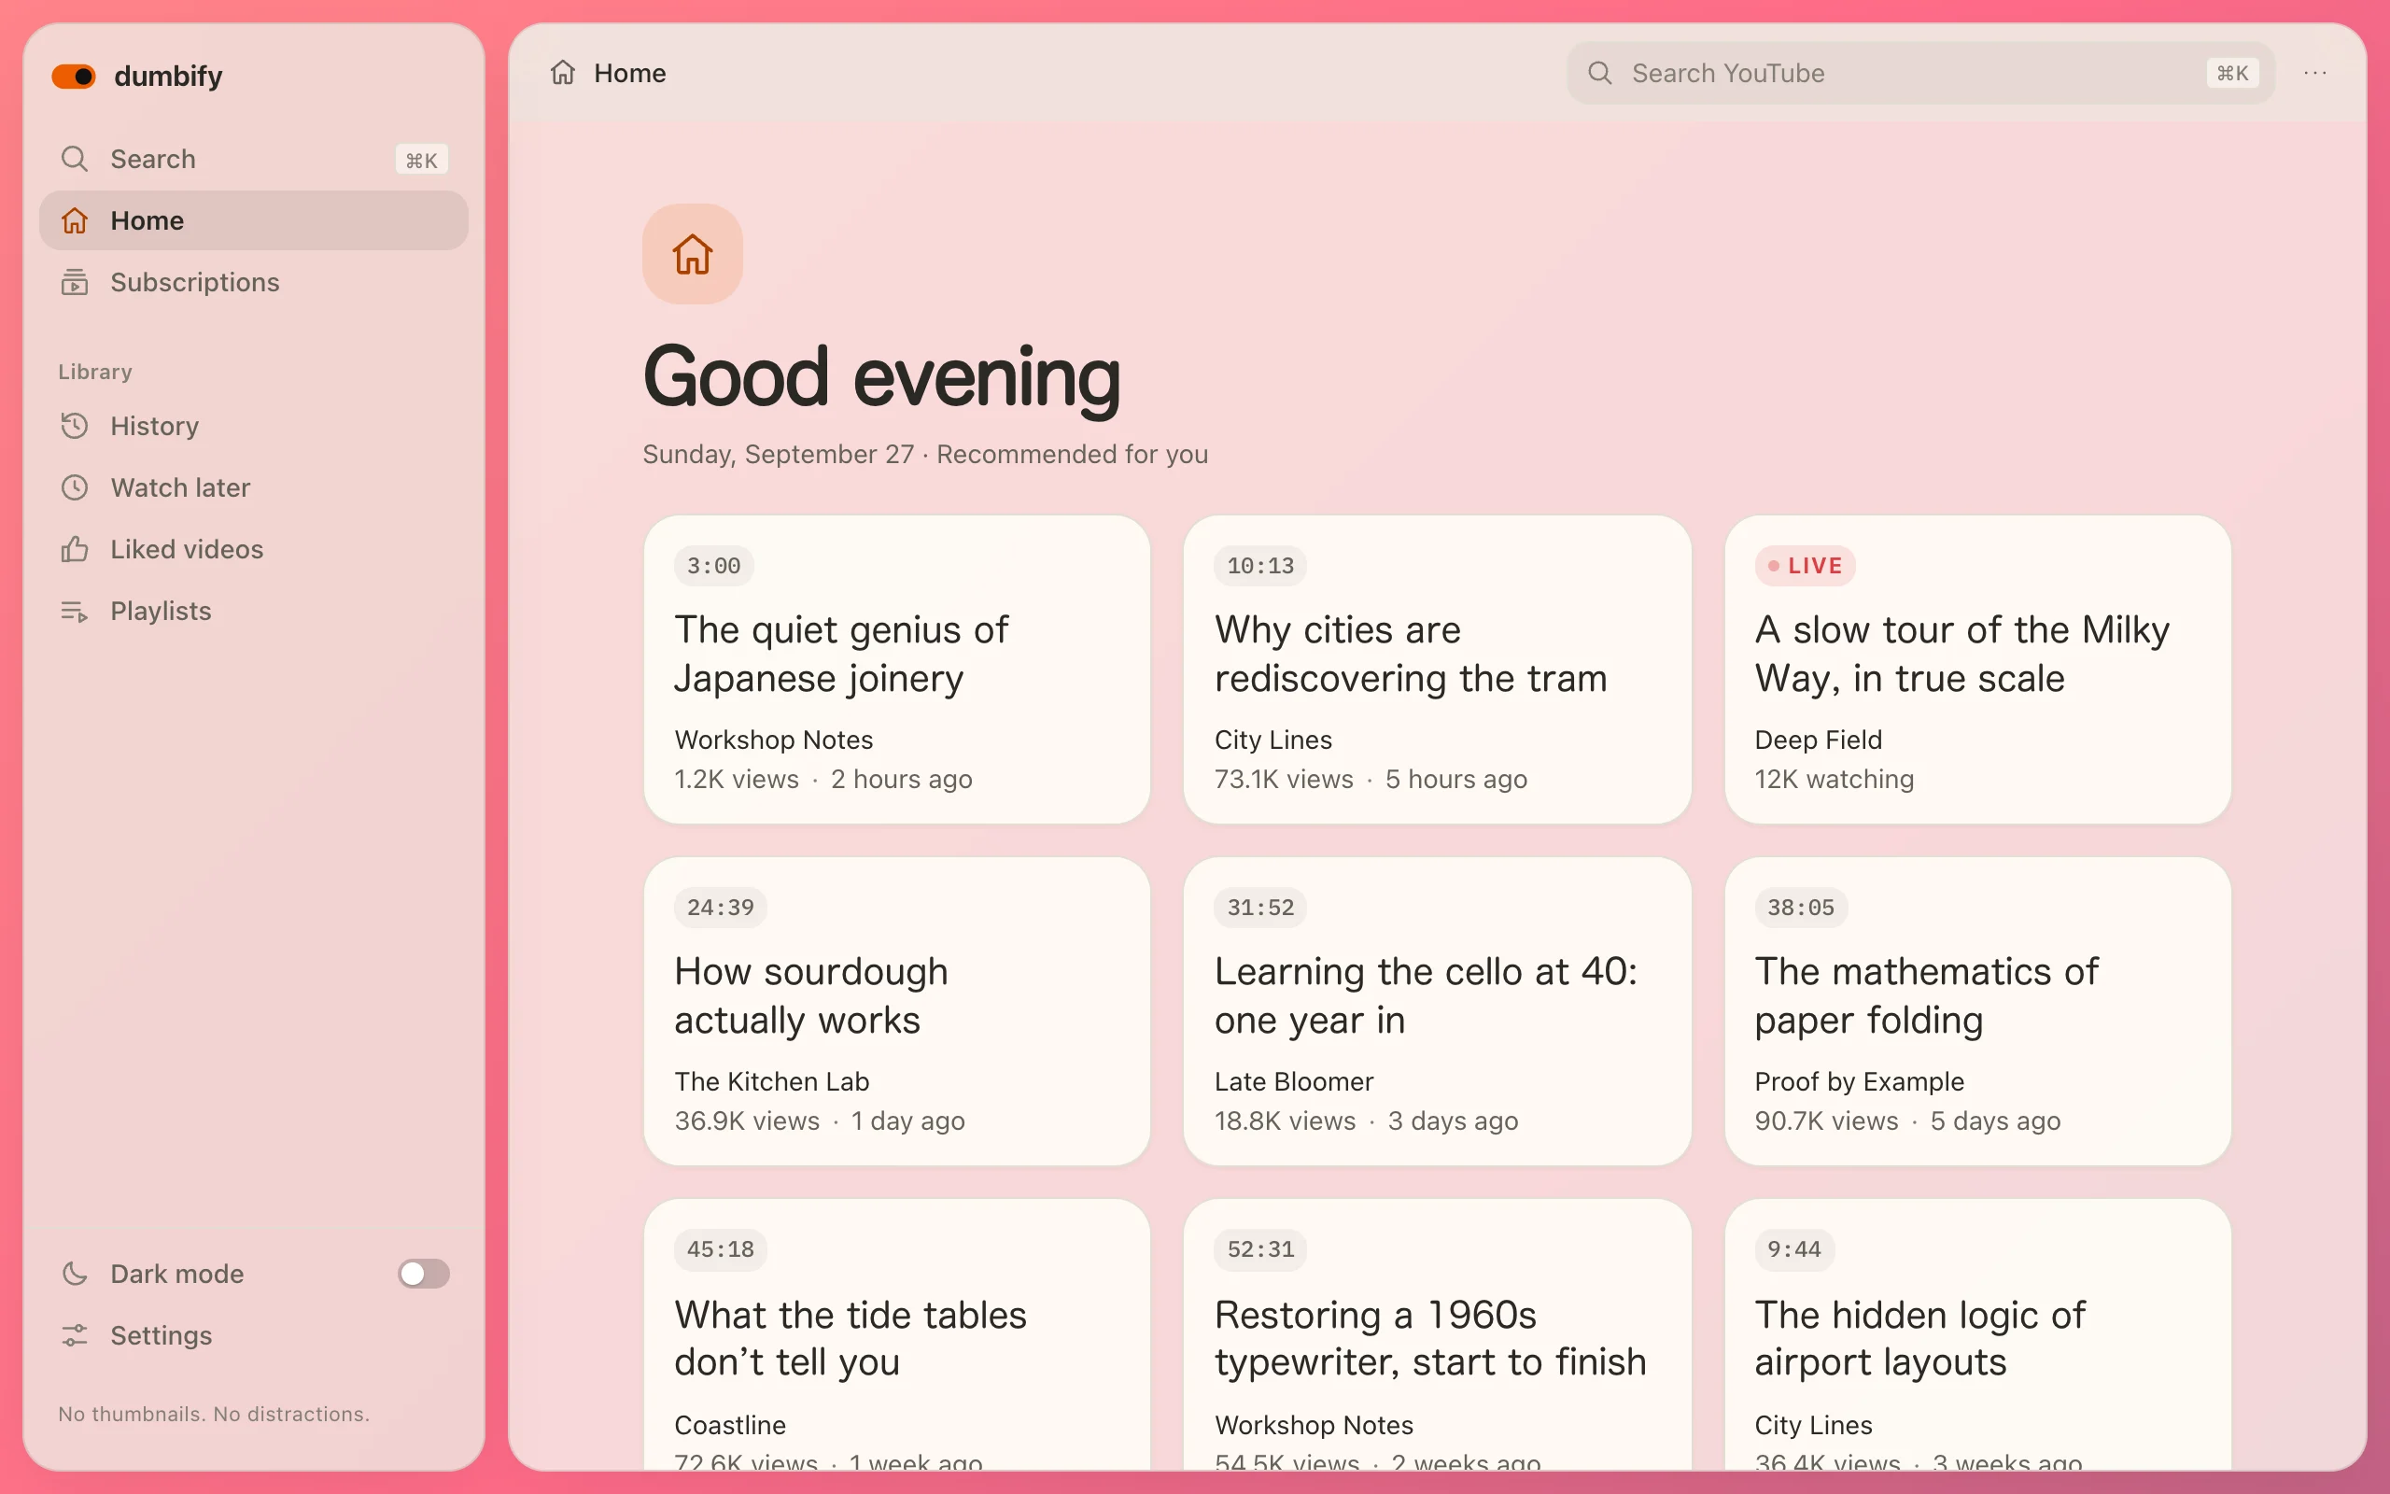Image resolution: width=2390 pixels, height=1494 pixels.
Task: Click the sidebar Search magnifier icon
Action: tap(75, 159)
